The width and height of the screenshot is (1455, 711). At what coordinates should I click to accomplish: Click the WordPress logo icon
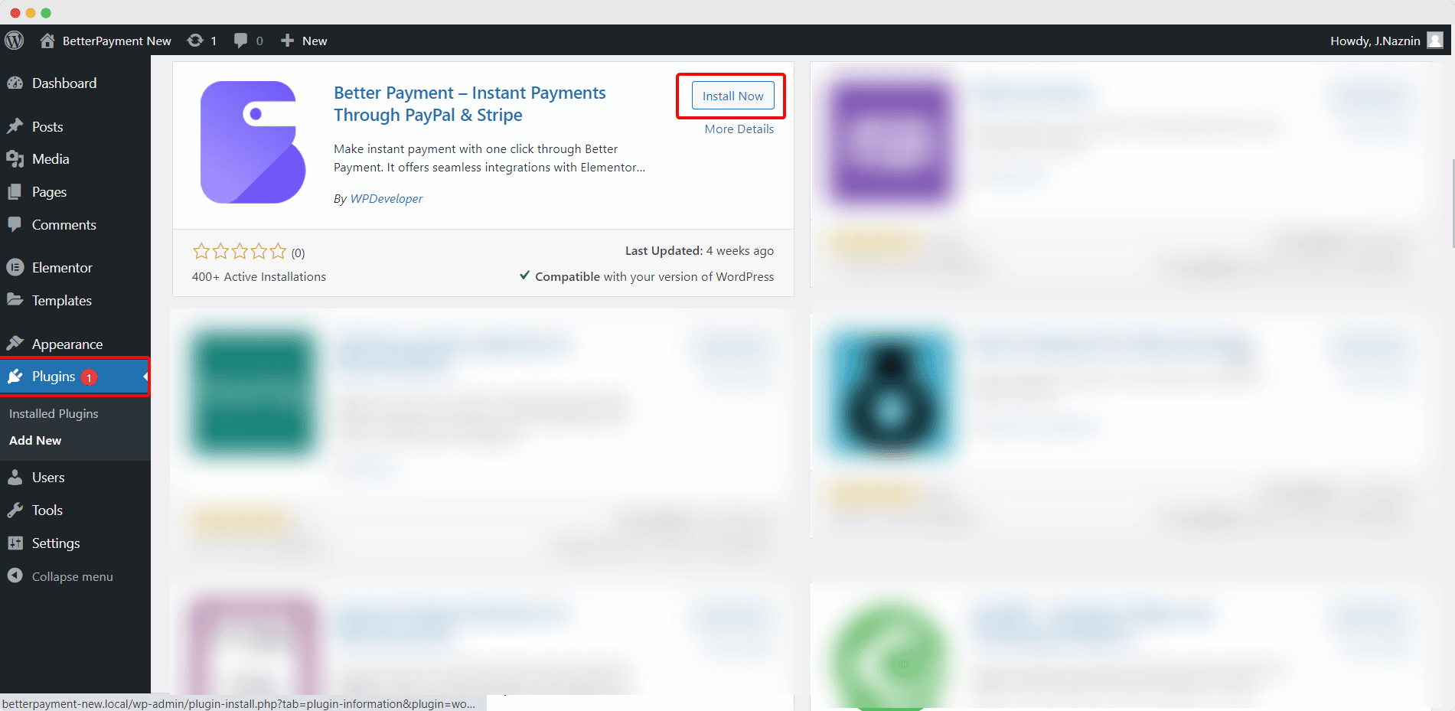15,41
